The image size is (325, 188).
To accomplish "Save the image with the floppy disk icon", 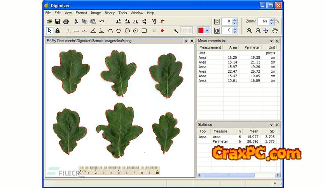I will click(58, 21).
